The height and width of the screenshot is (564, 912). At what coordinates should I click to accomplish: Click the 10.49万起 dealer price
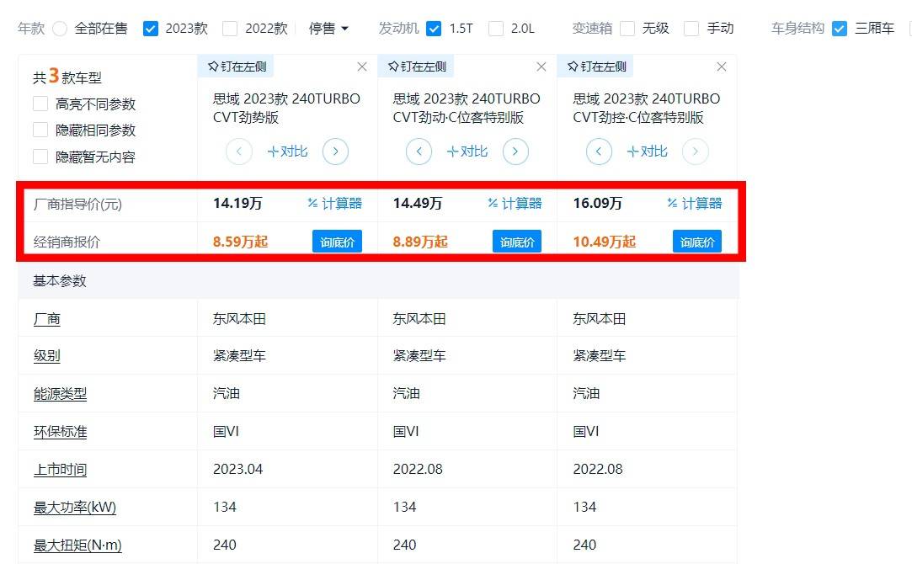click(605, 242)
